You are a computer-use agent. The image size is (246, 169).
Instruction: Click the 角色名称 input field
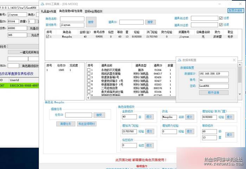pyautogui.click(x=72, y=19)
